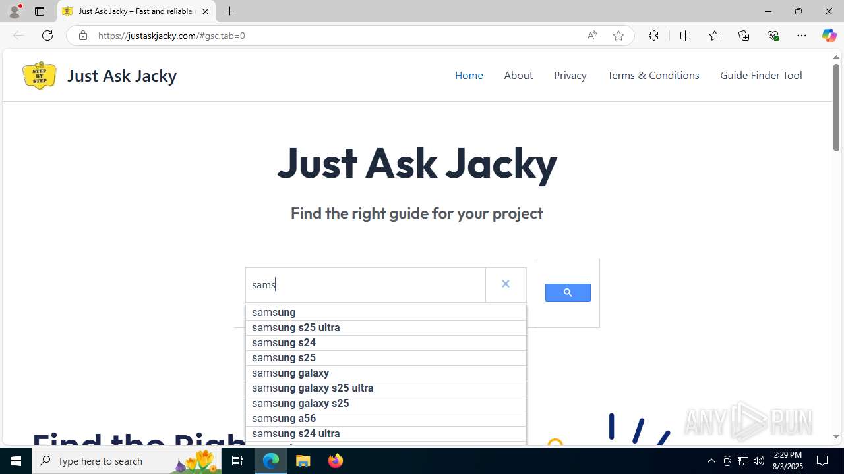Pick 'samsung galaxy s25 ultra' suggestion
This screenshot has height=474, width=844.
tap(386, 388)
